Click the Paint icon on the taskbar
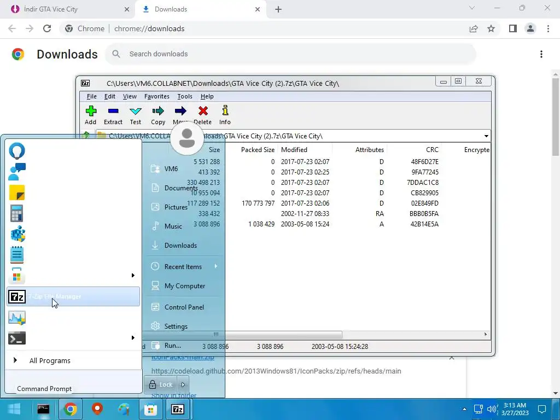This screenshot has height=420, width=560. (x=124, y=409)
